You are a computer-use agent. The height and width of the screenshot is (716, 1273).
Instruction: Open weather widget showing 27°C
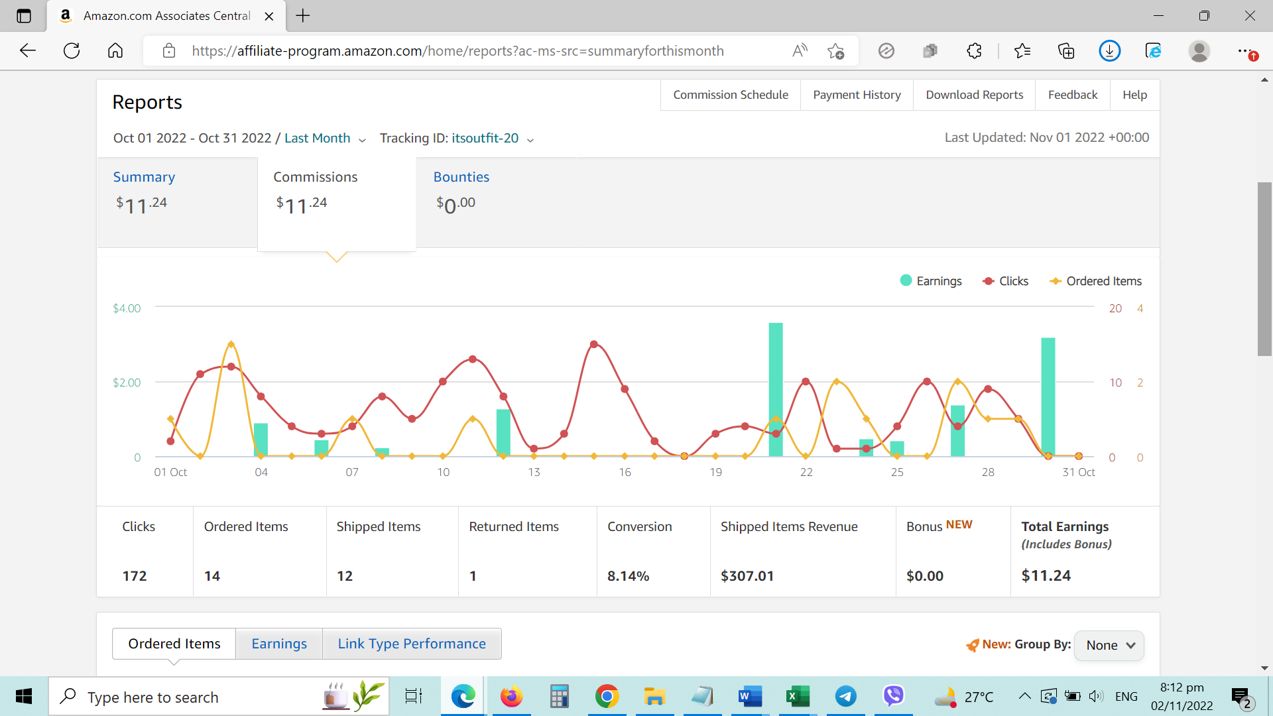pyautogui.click(x=963, y=696)
